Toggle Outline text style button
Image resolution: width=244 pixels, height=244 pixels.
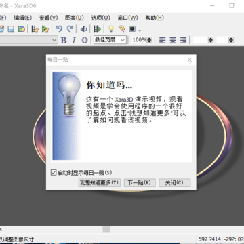(85, 40)
